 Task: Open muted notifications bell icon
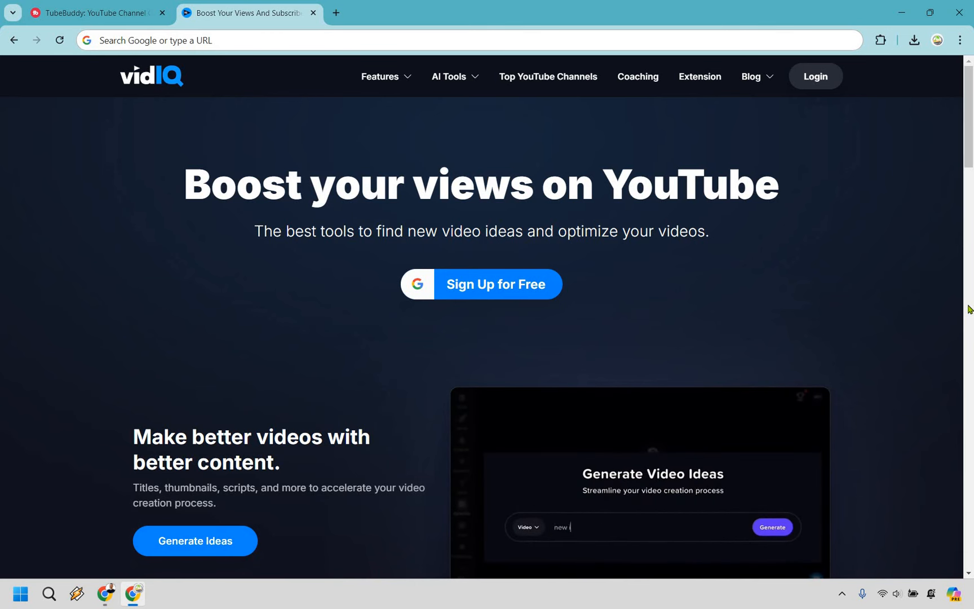coord(931,594)
